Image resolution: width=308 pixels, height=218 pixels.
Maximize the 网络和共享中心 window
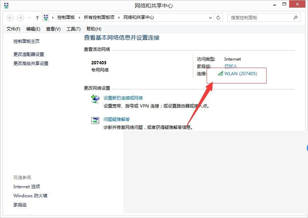point(284,4)
